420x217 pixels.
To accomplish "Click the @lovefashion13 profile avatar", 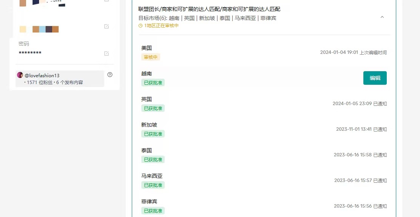I will (20, 75).
